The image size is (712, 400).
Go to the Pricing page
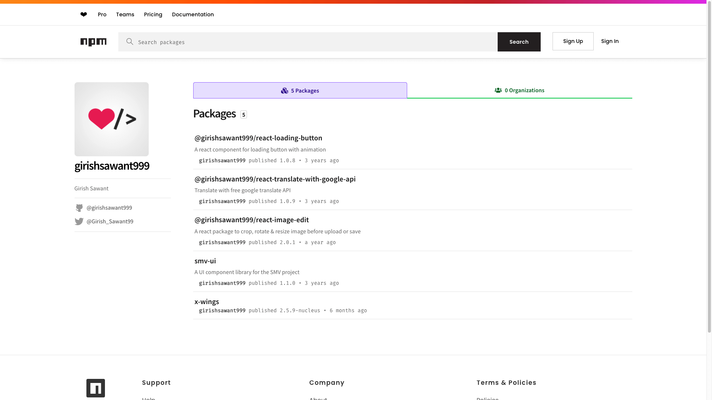pos(153,14)
